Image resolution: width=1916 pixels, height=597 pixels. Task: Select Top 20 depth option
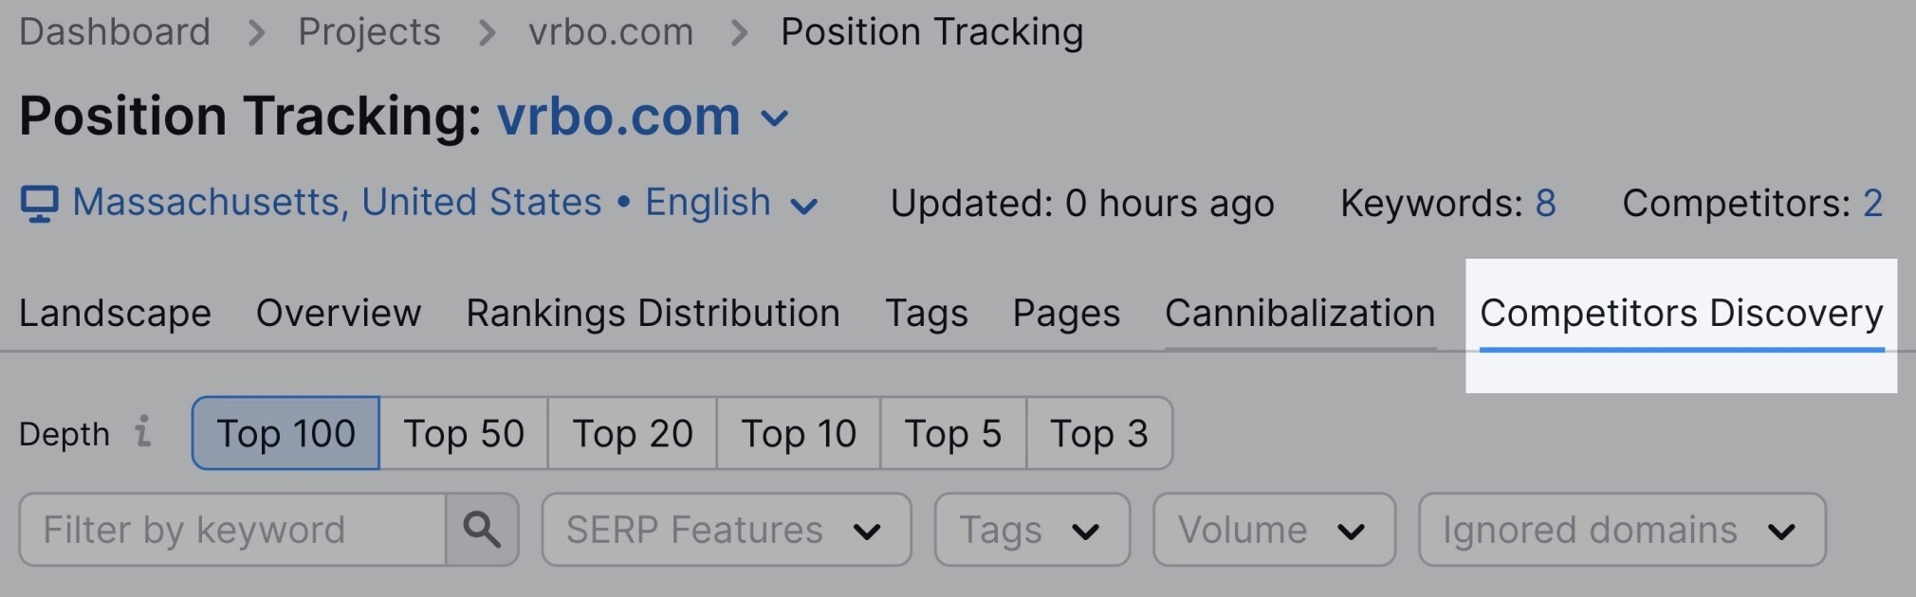[633, 433]
